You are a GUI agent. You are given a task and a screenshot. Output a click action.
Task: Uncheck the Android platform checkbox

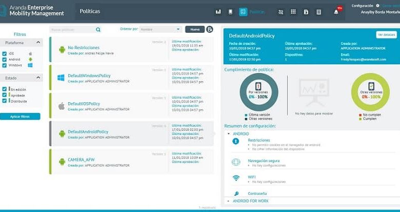pos(4,59)
